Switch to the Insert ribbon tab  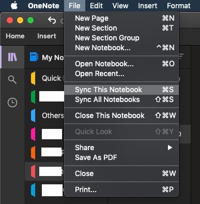point(47,36)
